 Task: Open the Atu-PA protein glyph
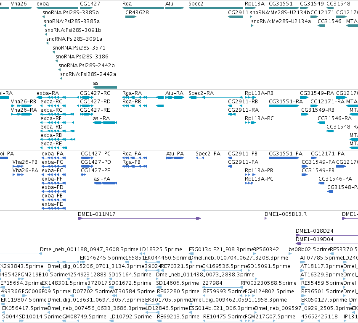(175, 158)
